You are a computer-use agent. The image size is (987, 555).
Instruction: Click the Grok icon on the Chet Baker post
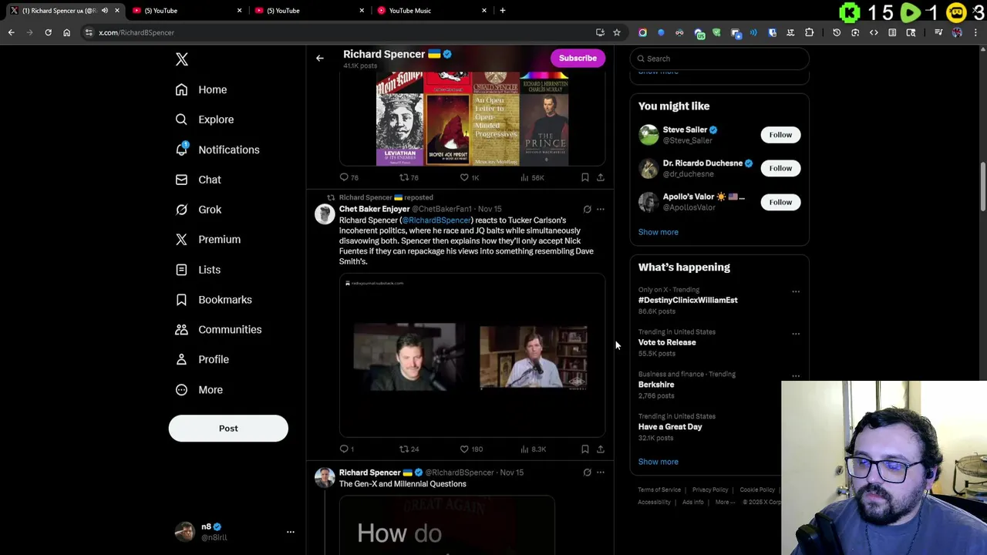point(587,209)
